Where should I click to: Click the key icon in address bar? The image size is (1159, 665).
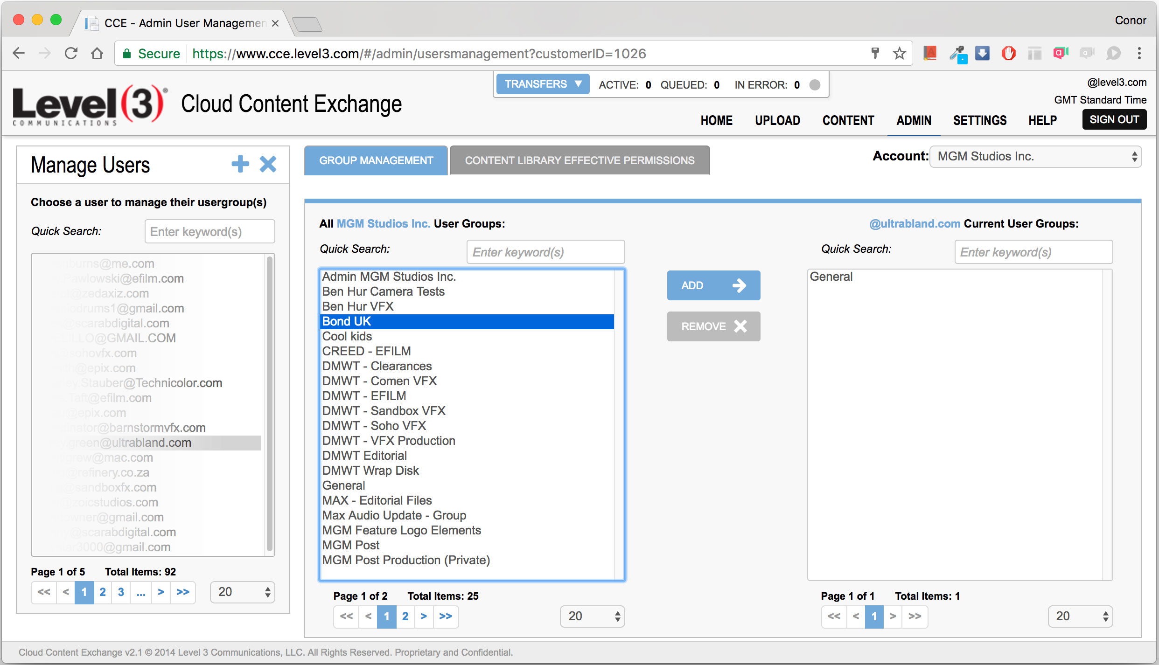[x=875, y=53]
